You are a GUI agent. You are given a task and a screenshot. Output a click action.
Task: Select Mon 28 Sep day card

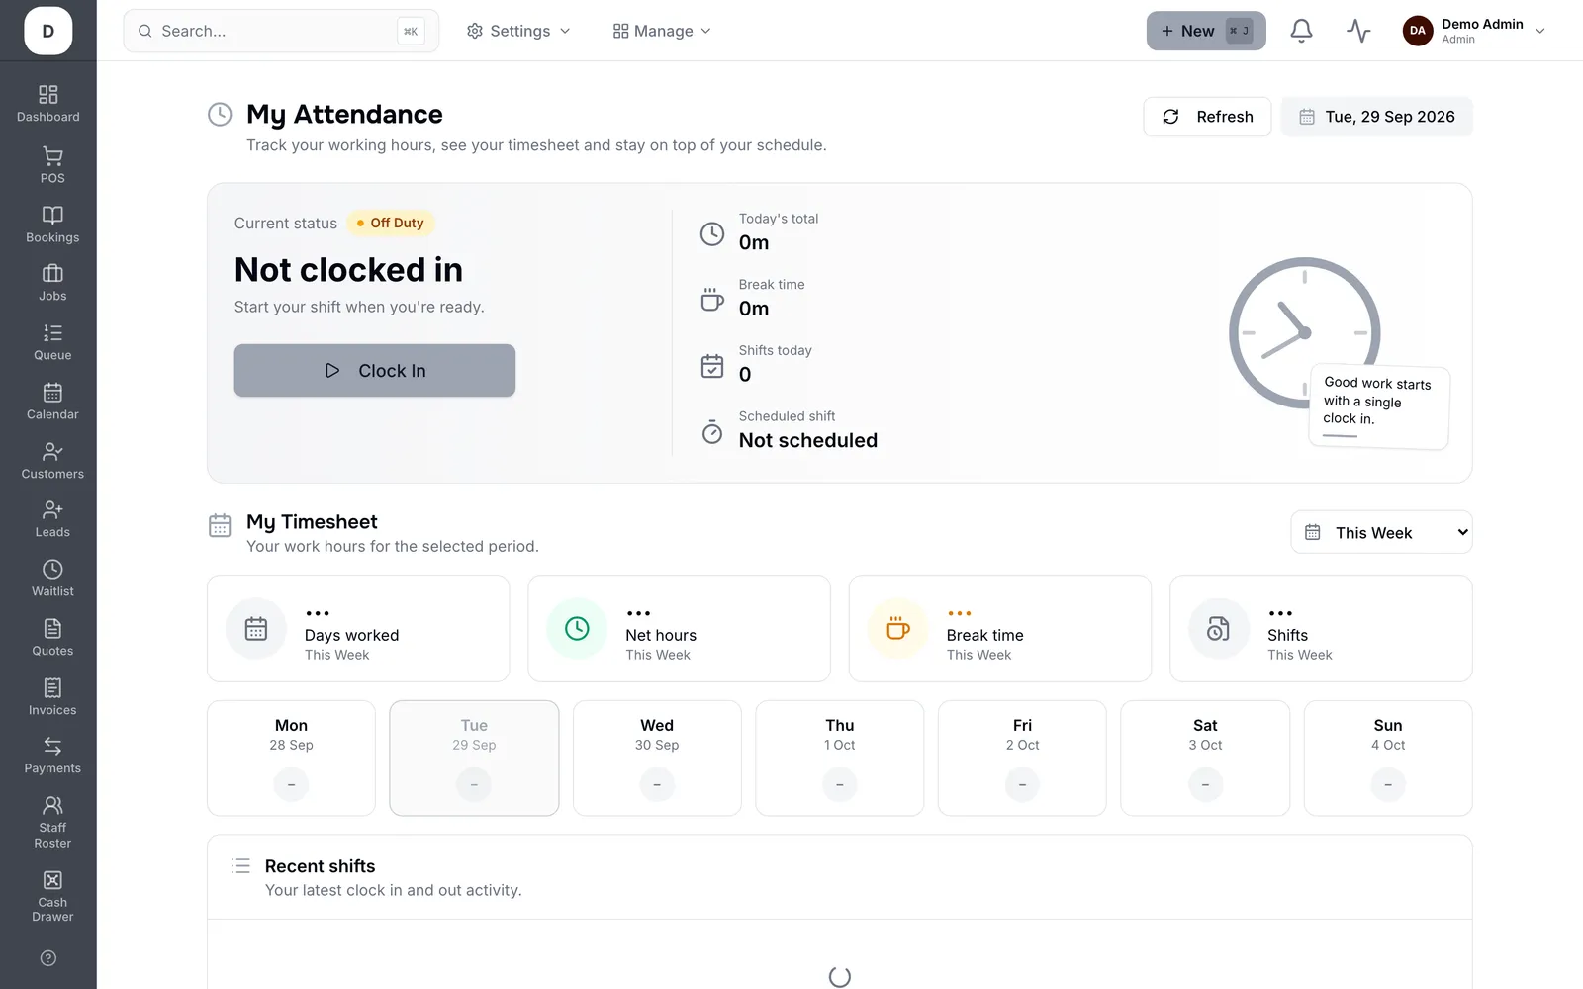291,759
